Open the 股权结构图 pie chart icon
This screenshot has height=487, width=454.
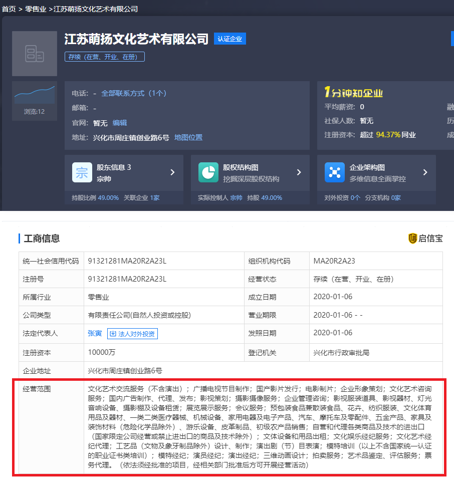coord(208,172)
